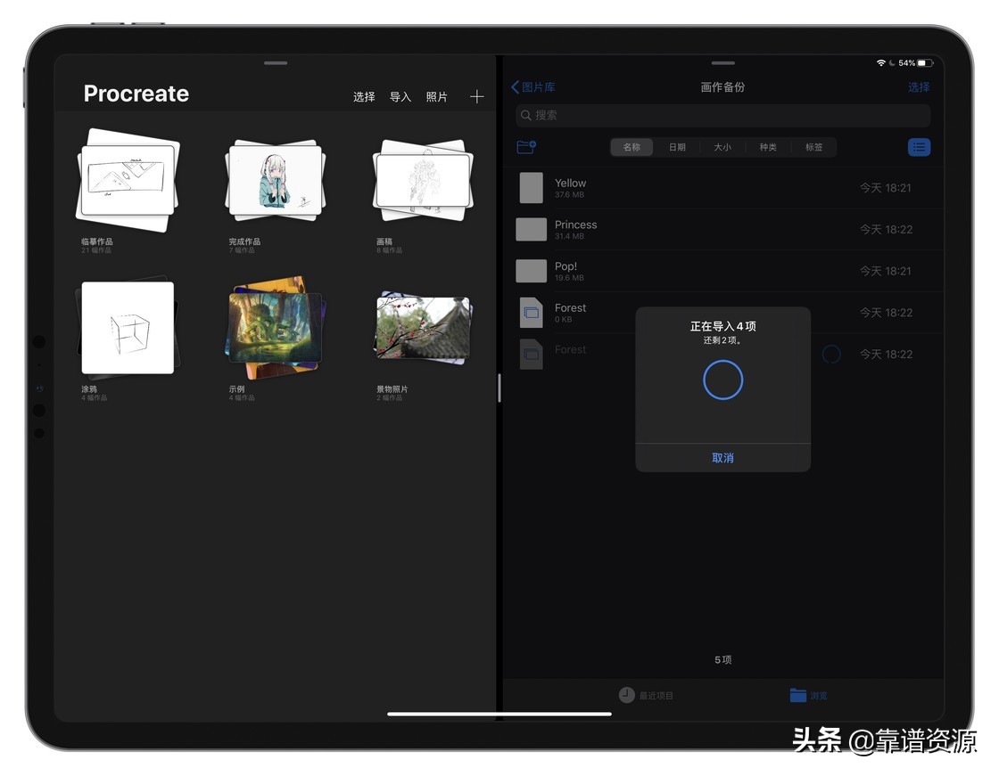
Task: Sort files by 日期 (Date)
Action: tap(678, 147)
